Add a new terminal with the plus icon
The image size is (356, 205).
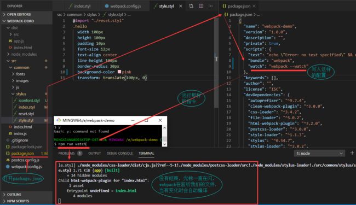coord(352,153)
